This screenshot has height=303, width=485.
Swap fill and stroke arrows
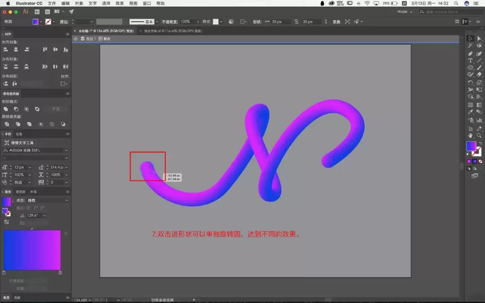click(480, 144)
